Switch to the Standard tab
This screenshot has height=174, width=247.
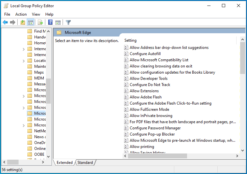pyautogui.click(x=85, y=163)
